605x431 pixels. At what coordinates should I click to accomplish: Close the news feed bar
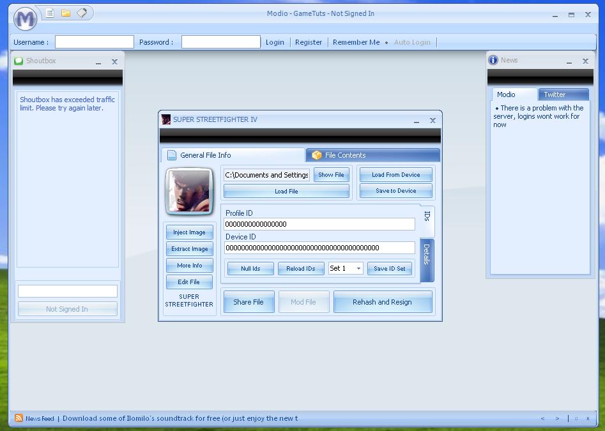tap(588, 418)
